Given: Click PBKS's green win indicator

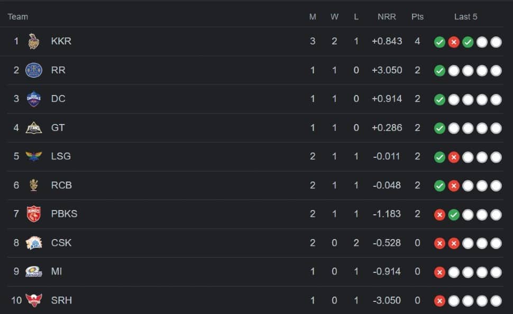Looking at the screenshot, I should (454, 215).
